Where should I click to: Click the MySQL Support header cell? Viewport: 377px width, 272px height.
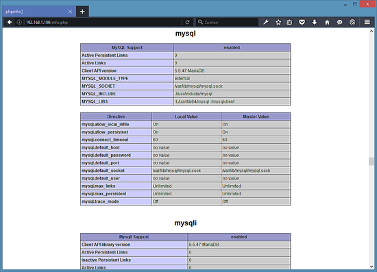127,47
